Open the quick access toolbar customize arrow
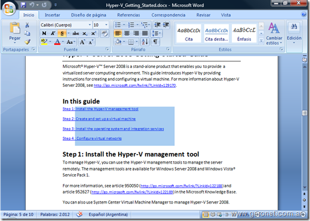The width and height of the screenshot is (310, 221). 56,5
